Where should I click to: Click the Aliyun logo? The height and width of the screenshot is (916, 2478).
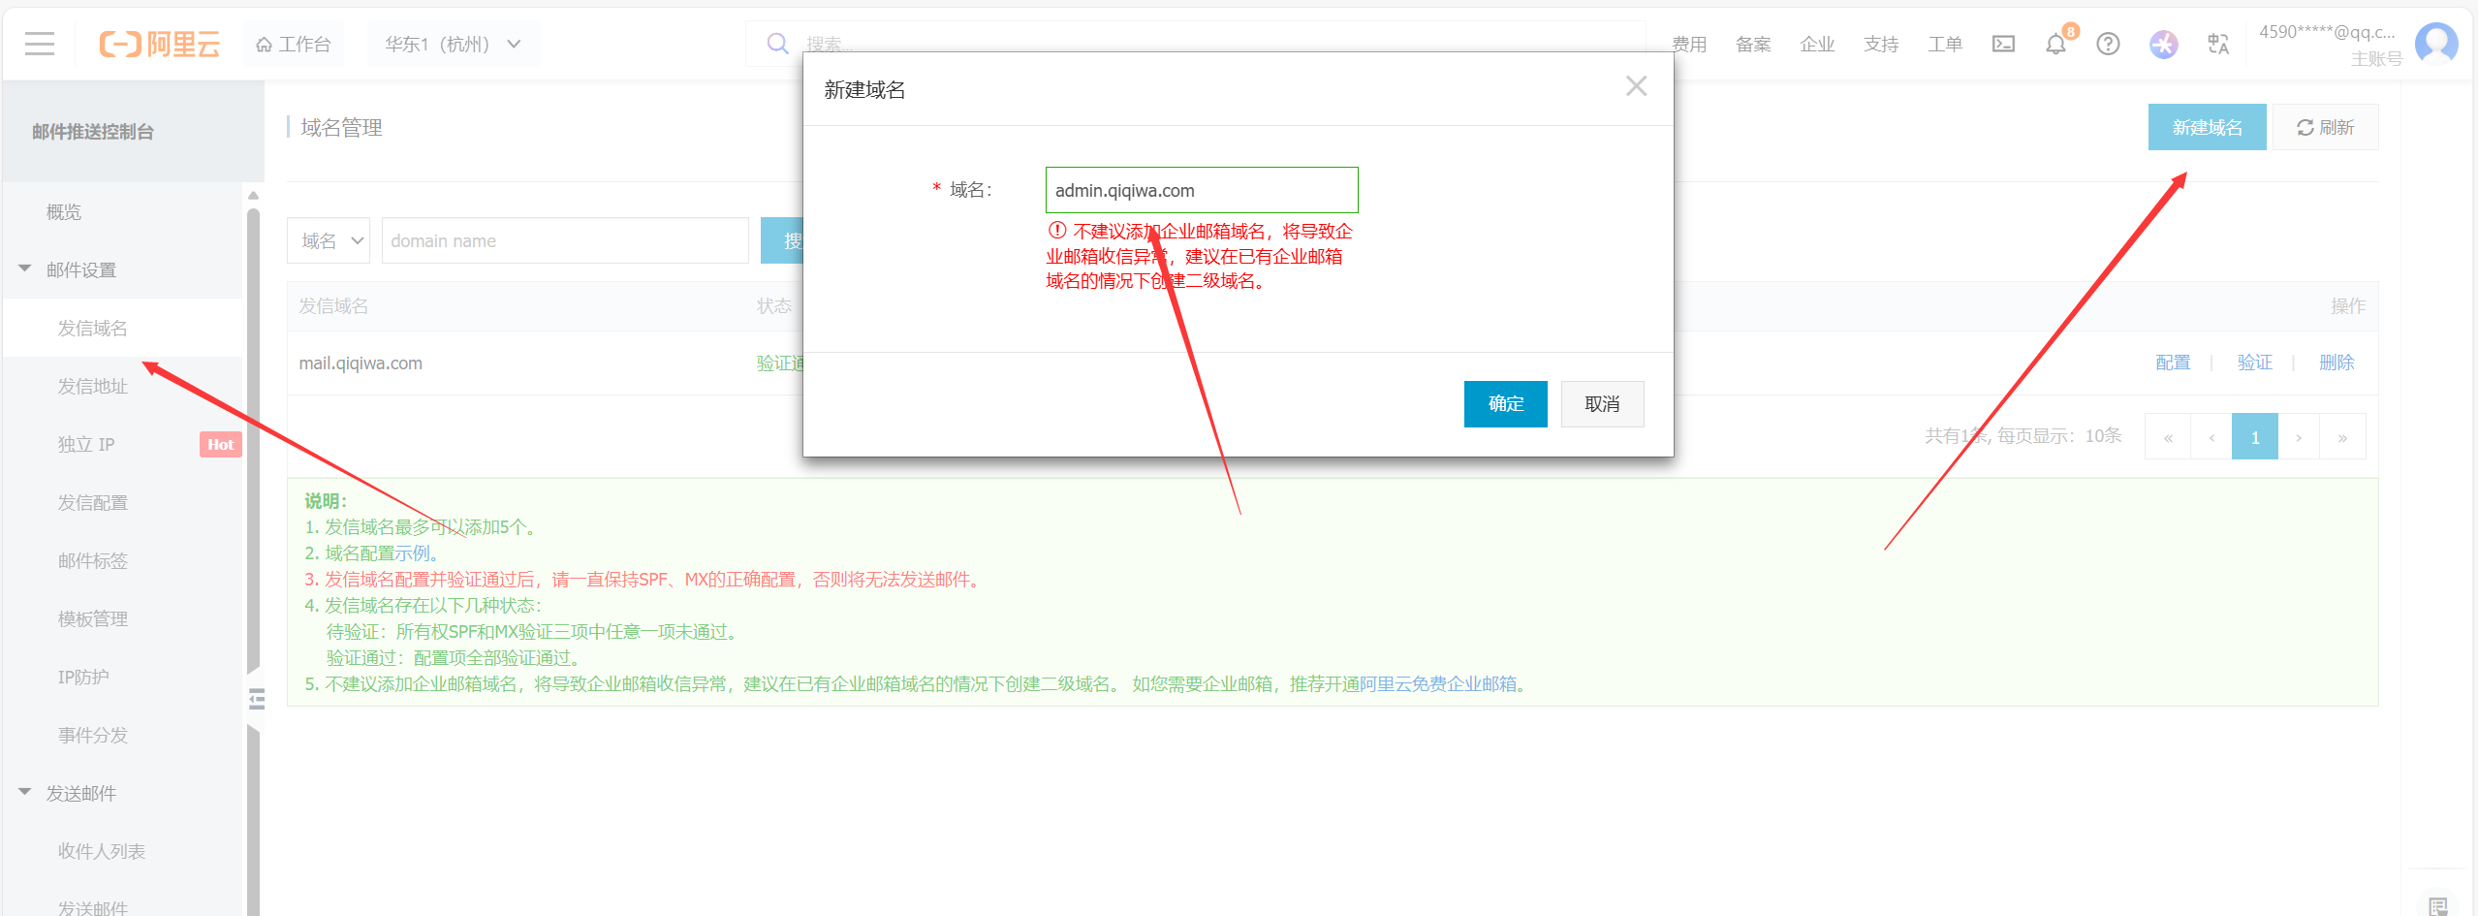tap(160, 43)
